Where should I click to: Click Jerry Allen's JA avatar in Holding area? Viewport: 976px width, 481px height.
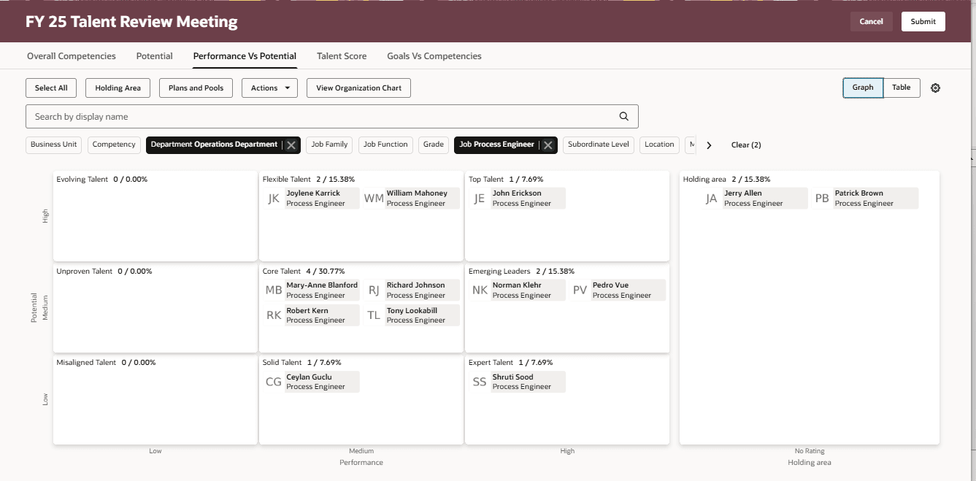(711, 198)
